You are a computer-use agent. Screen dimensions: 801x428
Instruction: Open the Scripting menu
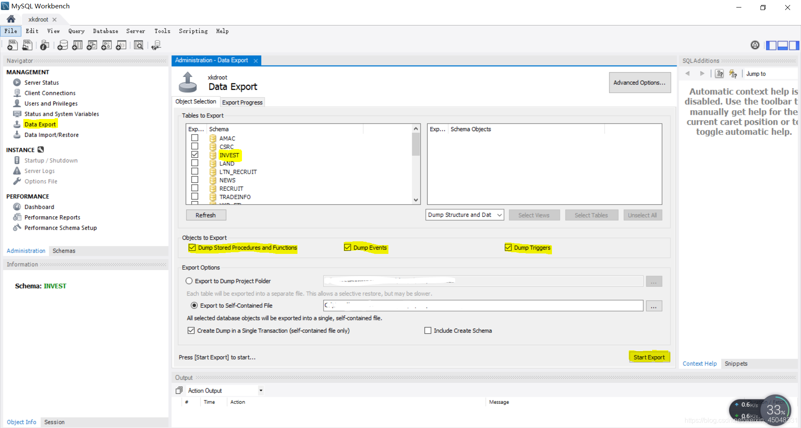(x=193, y=31)
